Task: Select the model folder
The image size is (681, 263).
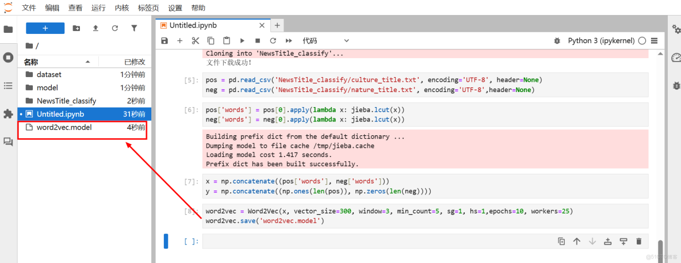Action: tap(84, 87)
